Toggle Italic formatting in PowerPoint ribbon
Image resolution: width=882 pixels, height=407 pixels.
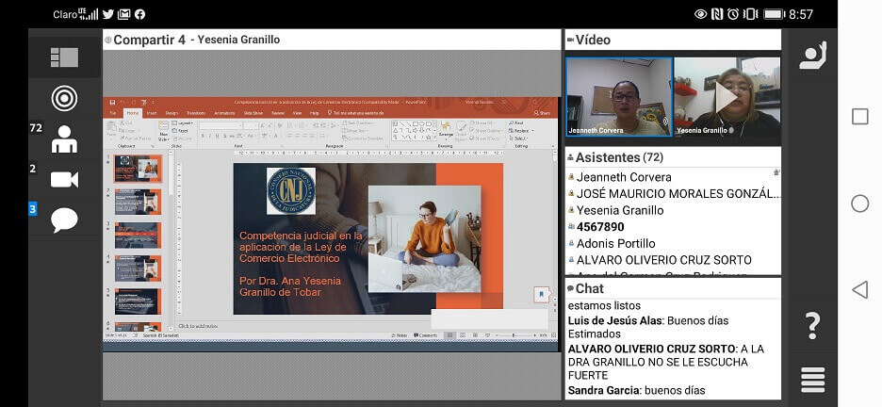pos(210,136)
